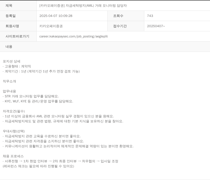Click the '업무내용' heading
The width and height of the screenshot is (210, 180).
9,91
